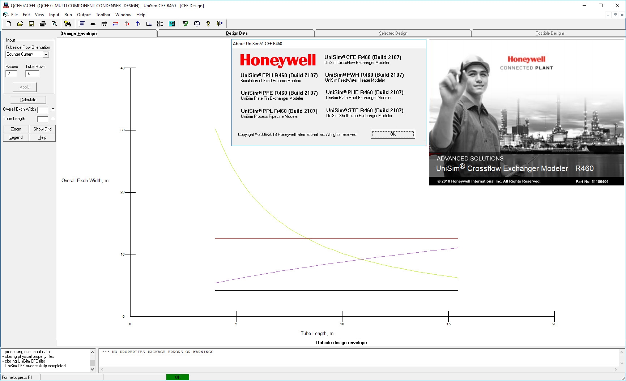Click the yellow question mark help icon
Viewport: 626px width, 381px height.
(208, 24)
